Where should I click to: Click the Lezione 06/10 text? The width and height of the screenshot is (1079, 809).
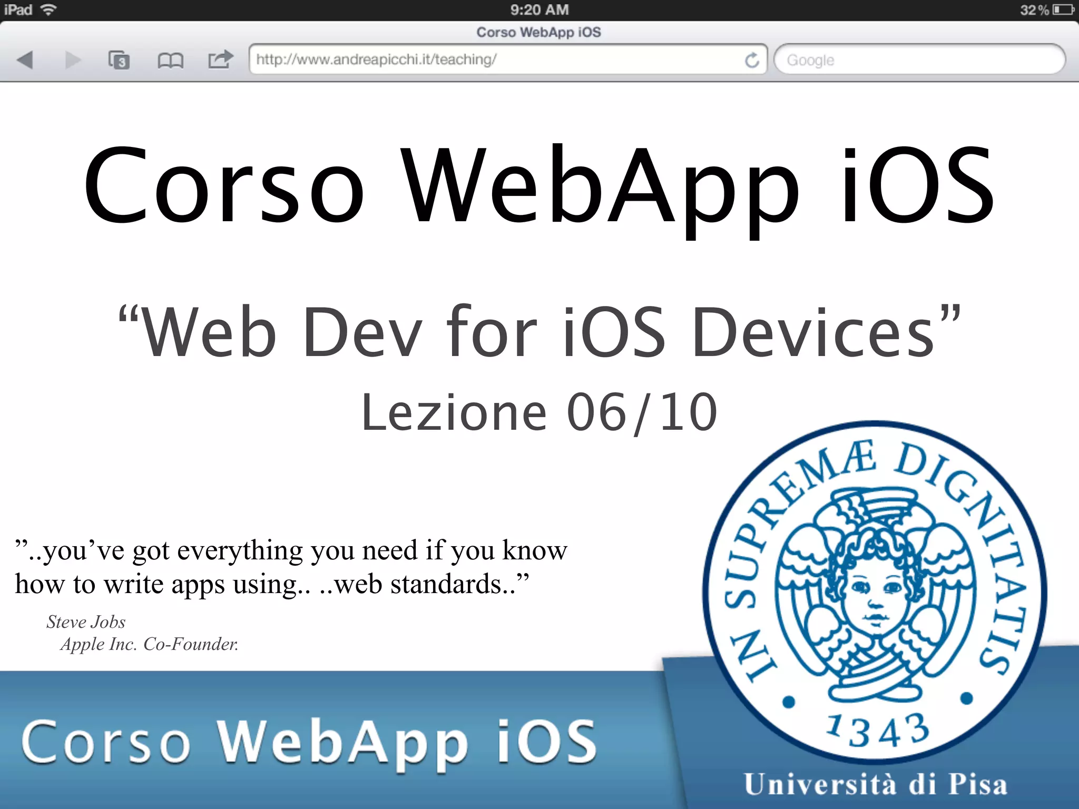[538, 412]
